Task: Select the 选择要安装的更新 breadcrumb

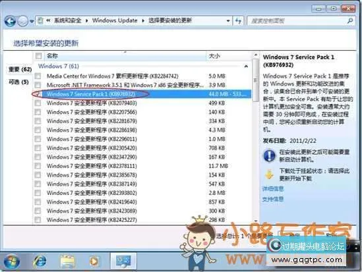Action: pos(169,20)
